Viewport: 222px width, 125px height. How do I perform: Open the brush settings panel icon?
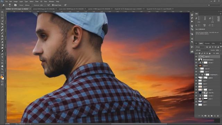(15, 5)
